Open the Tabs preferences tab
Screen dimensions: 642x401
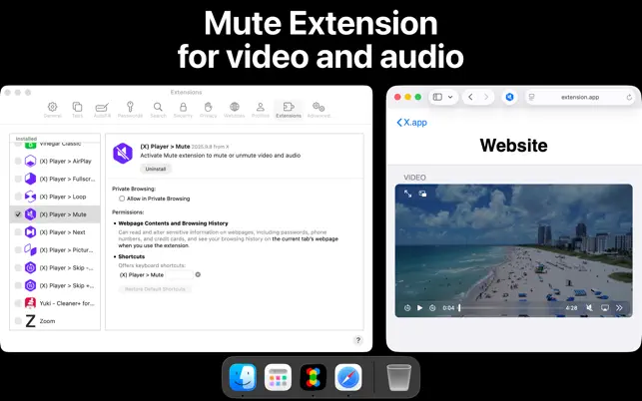(77, 110)
